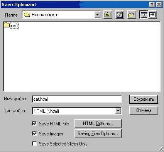This screenshot has height=152, width=164.
Task: Open HTML Options dialog
Action: [x=98, y=123]
